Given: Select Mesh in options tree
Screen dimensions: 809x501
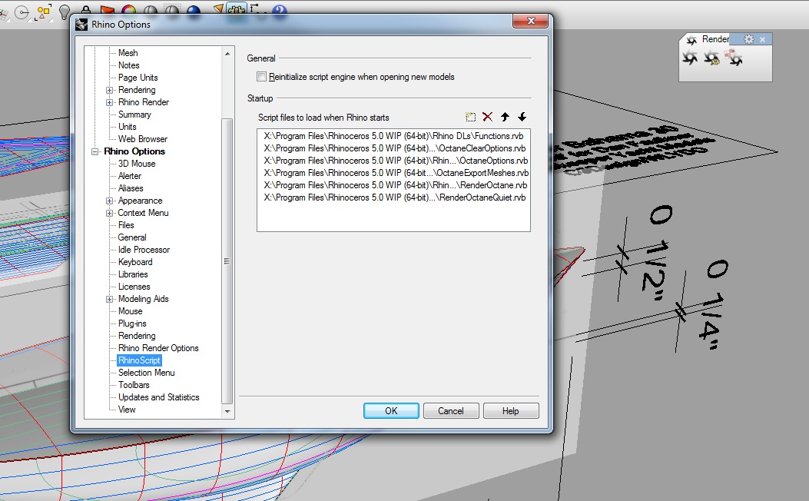Looking at the screenshot, I should [x=128, y=52].
